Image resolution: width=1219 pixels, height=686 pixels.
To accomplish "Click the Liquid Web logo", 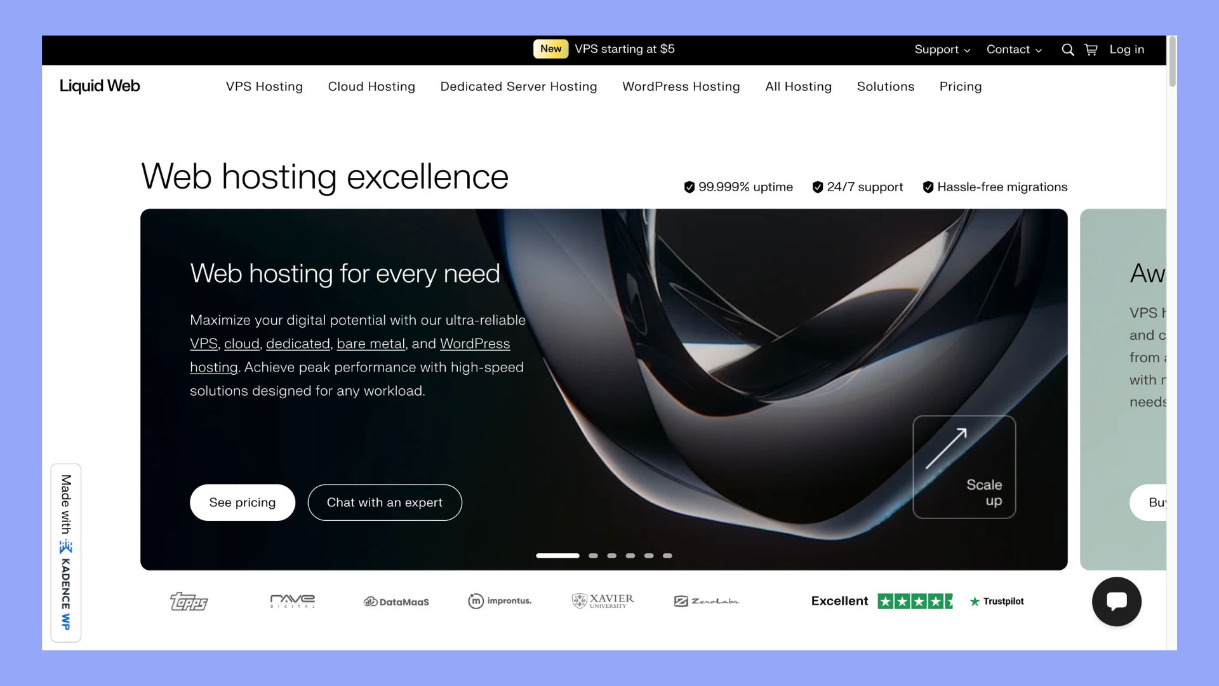I will (x=99, y=86).
